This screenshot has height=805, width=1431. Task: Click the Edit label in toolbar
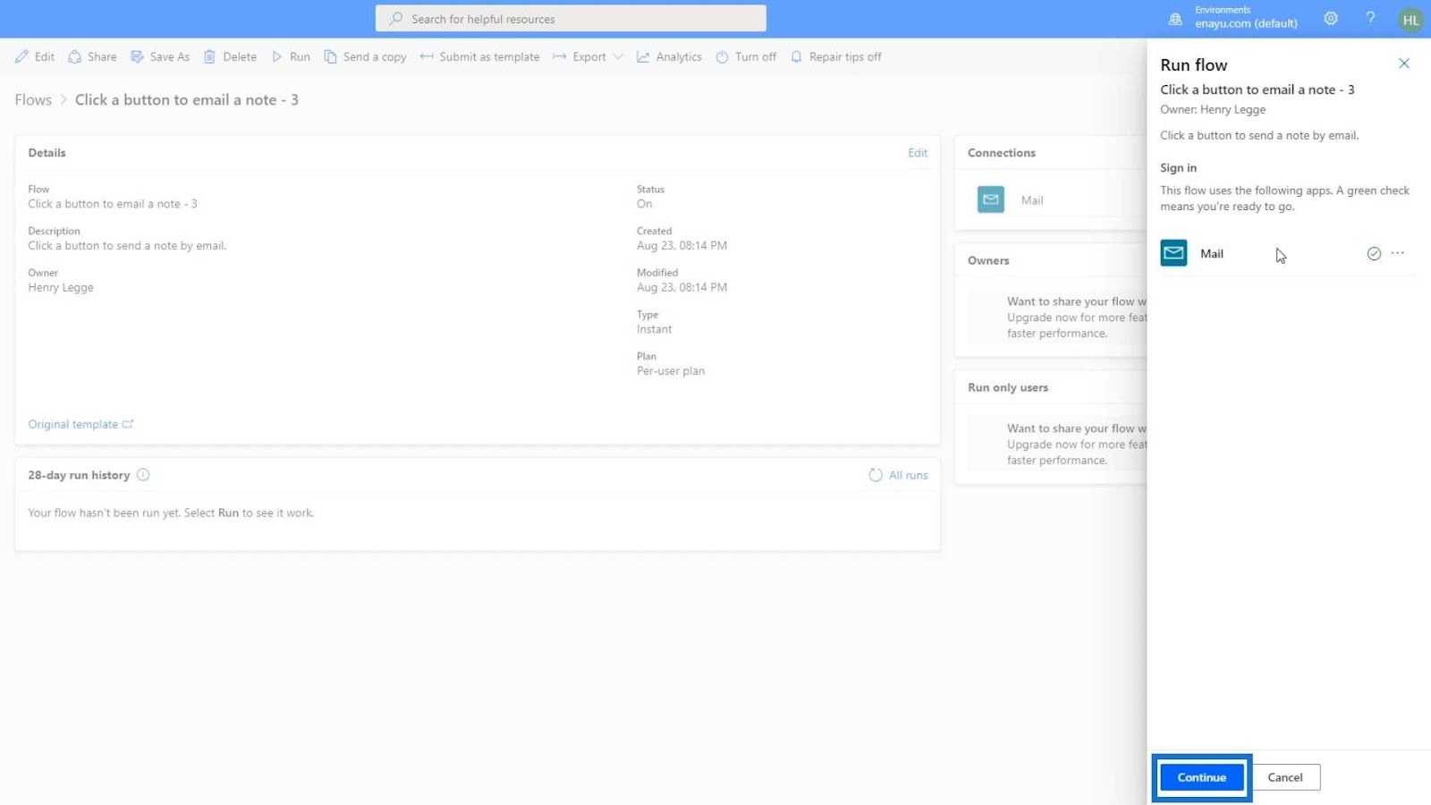tap(45, 56)
